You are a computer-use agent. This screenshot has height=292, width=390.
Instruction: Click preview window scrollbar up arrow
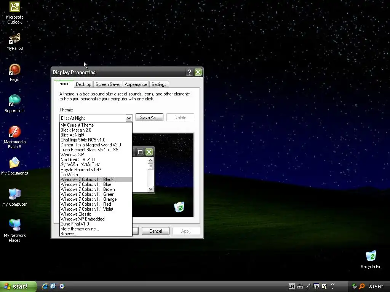pos(150,160)
